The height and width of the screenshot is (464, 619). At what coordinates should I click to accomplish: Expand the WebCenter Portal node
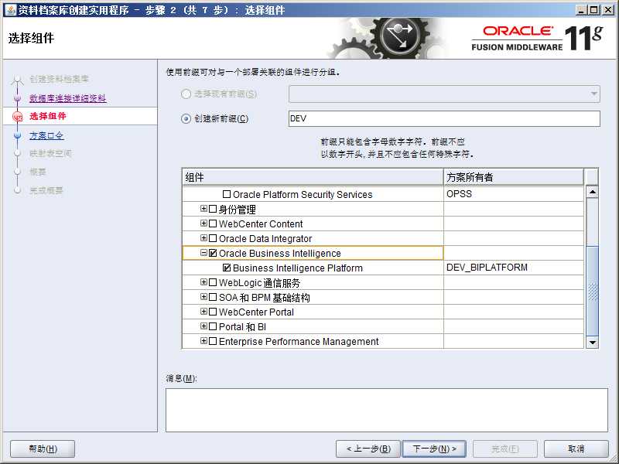coord(203,312)
